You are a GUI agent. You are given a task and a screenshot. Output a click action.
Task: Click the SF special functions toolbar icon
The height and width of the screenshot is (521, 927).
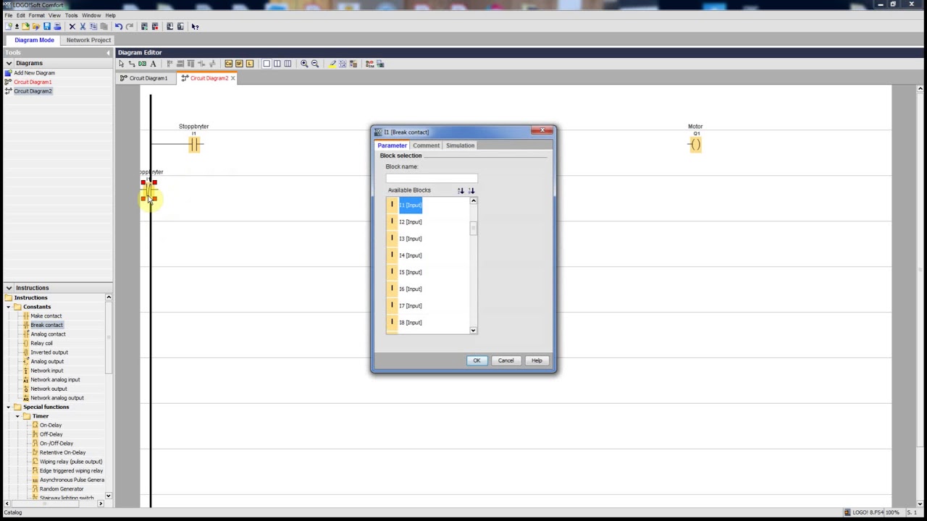pyautogui.click(x=239, y=64)
